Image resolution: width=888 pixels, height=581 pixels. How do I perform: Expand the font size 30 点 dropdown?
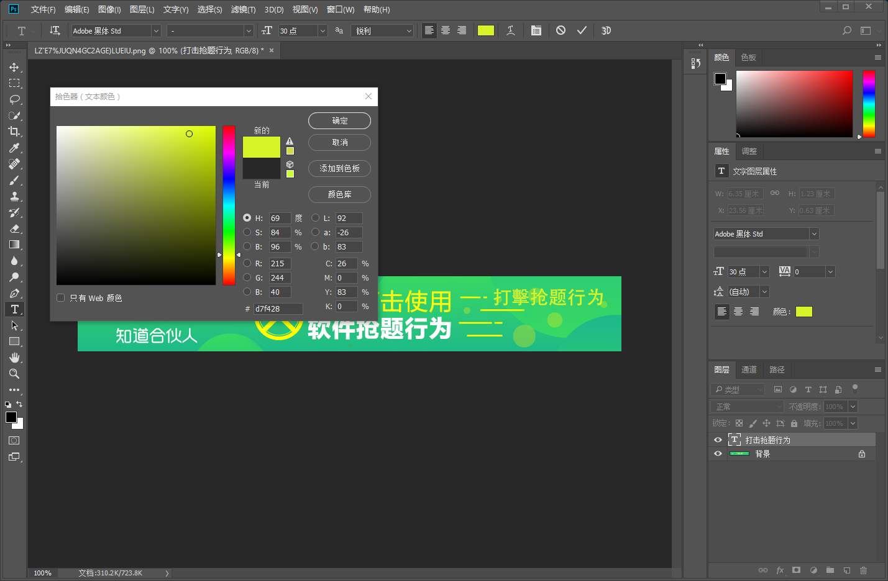322,31
